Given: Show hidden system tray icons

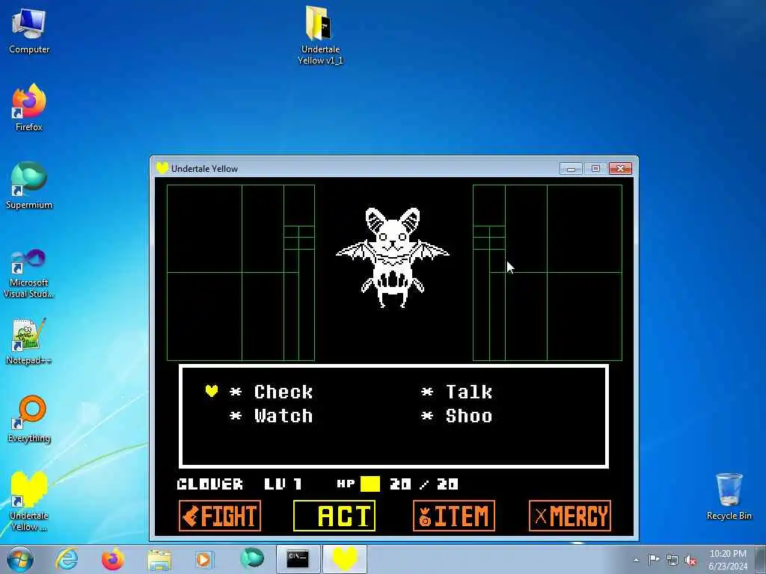Looking at the screenshot, I should 636,561.
